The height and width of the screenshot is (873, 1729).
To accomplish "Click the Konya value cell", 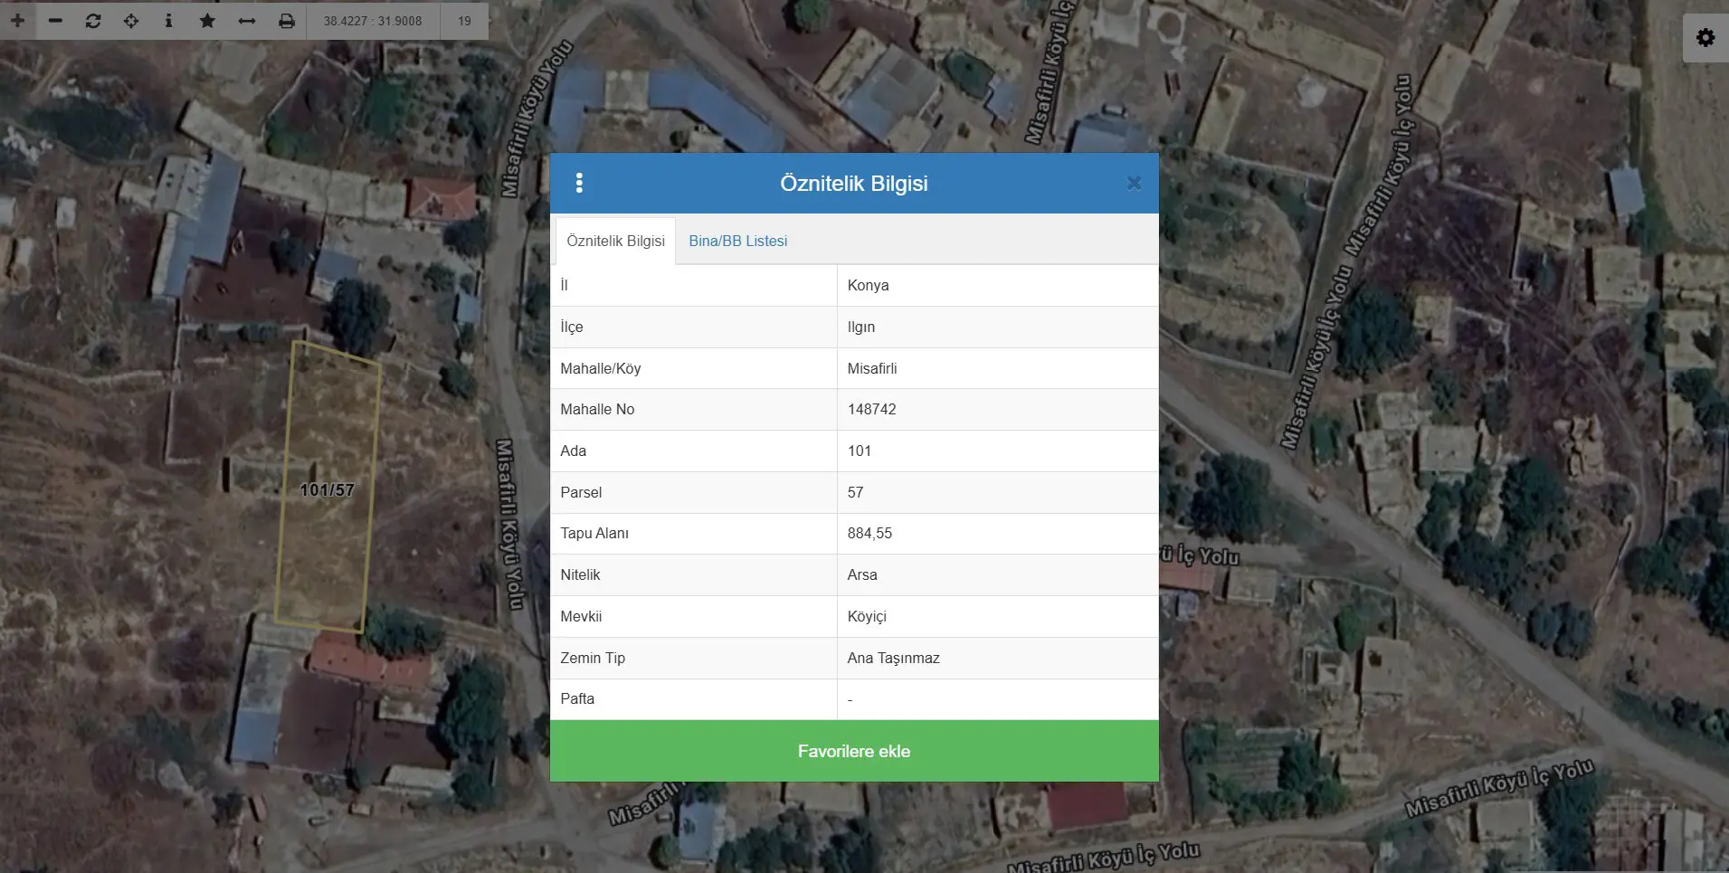I will tap(998, 285).
